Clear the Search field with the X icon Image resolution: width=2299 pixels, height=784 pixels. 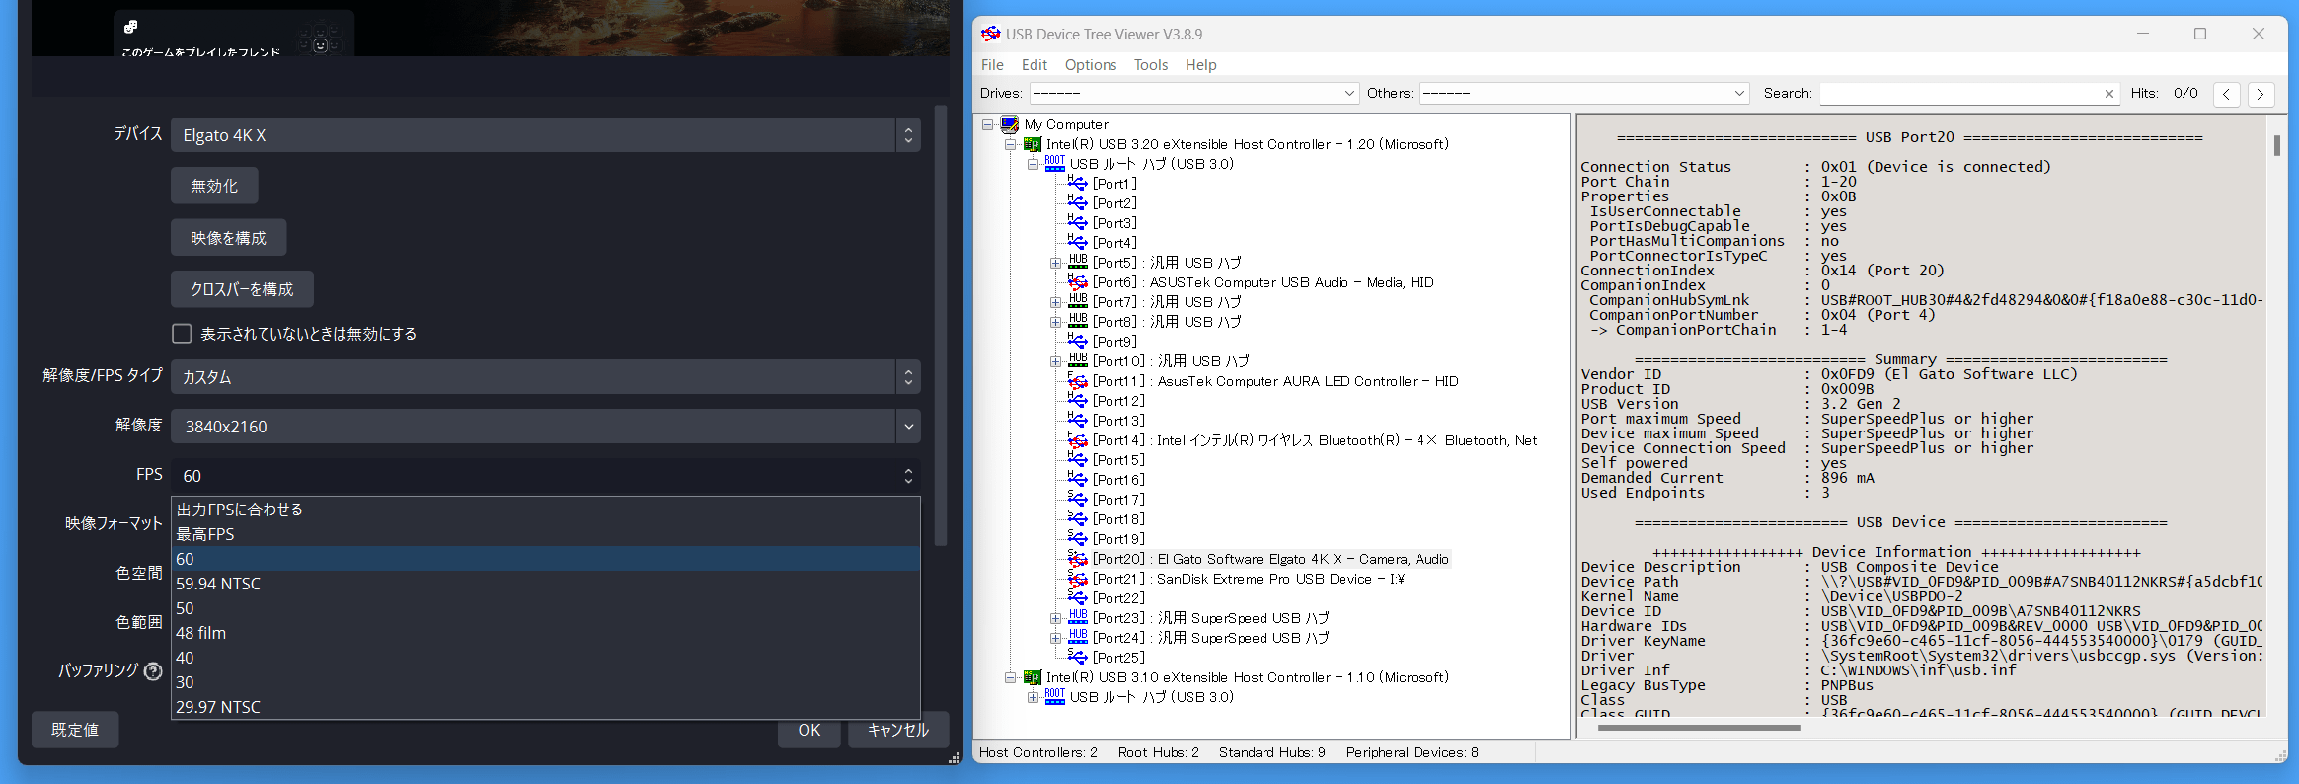(x=2108, y=94)
